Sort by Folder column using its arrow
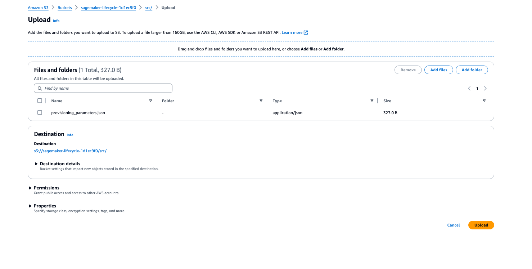Image resolution: width=532 pixels, height=269 pixels. click(x=261, y=101)
